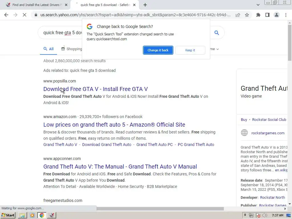The height and width of the screenshot is (219, 292).
Task: Open rockstargames.com website link
Action: point(268,133)
